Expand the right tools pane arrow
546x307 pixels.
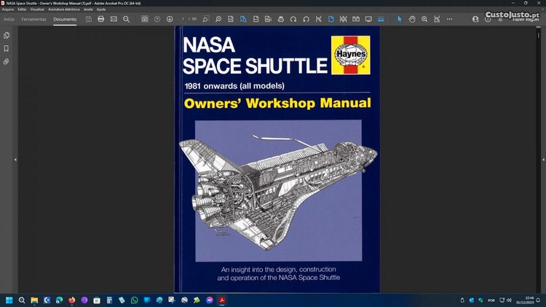[540, 159]
